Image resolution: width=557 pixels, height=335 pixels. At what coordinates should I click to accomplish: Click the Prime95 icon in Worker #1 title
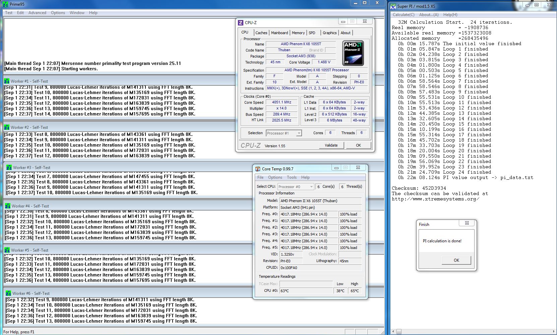7,81
